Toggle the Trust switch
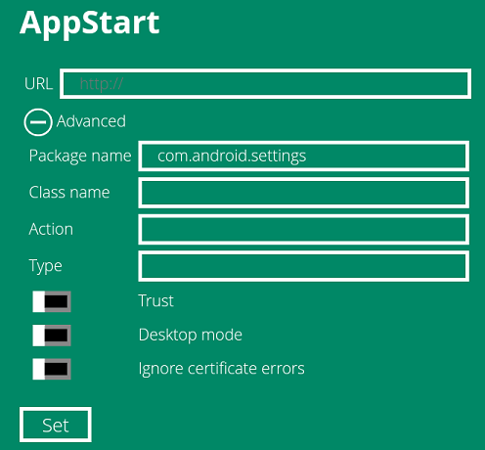The height and width of the screenshot is (450, 485). (x=52, y=301)
